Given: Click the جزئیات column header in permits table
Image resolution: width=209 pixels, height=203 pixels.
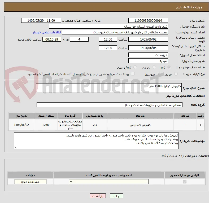Looking at the screenshot, I should click(x=31, y=175).
